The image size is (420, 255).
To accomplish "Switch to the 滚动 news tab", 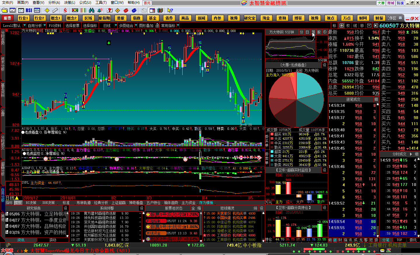I will 53,240.
